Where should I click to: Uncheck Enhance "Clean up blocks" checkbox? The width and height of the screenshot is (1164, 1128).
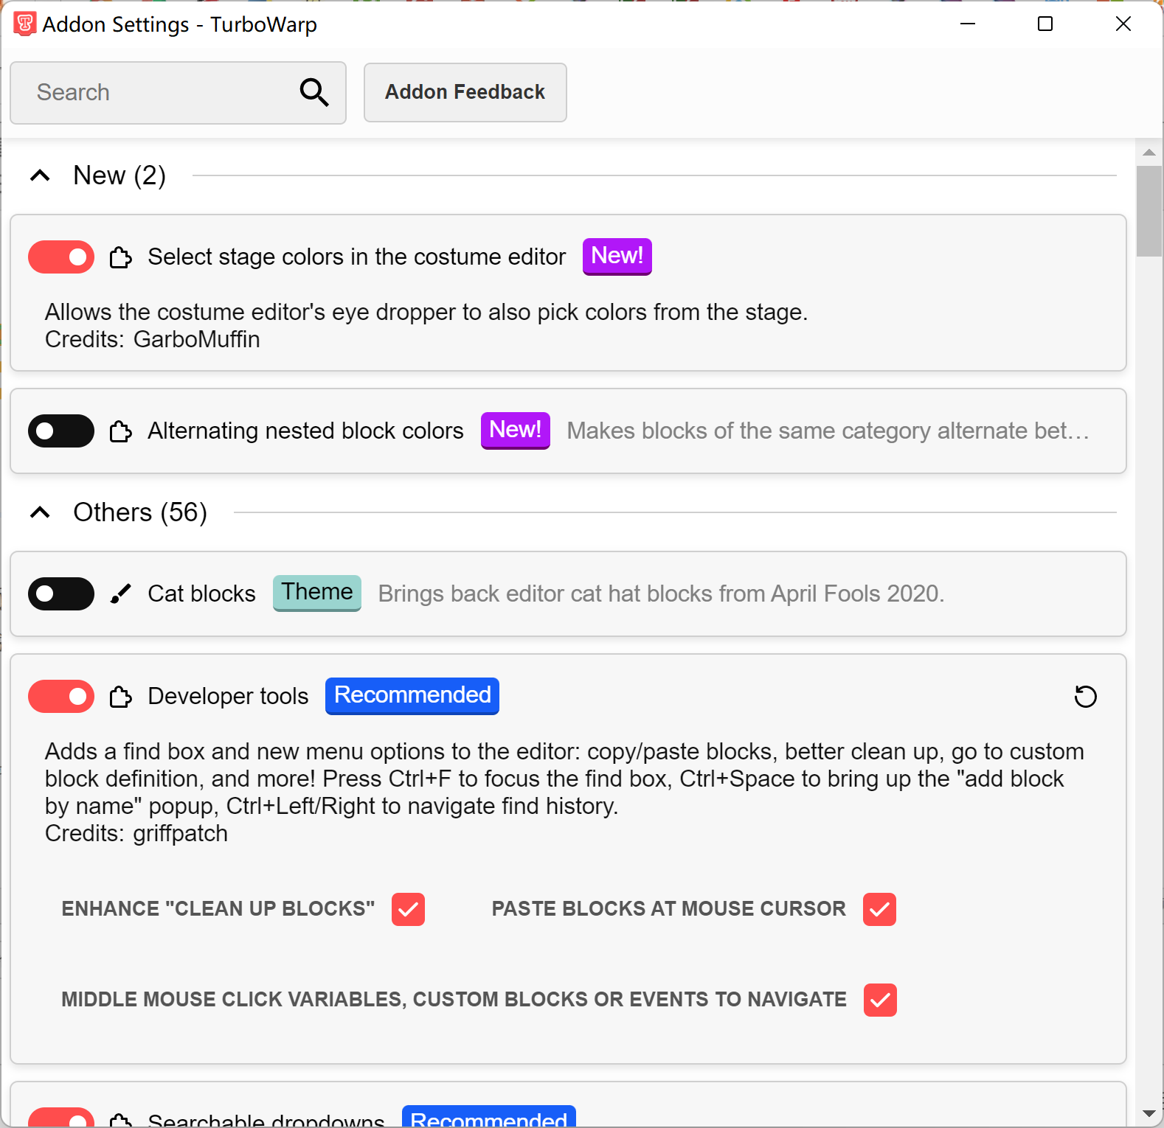tap(408, 909)
